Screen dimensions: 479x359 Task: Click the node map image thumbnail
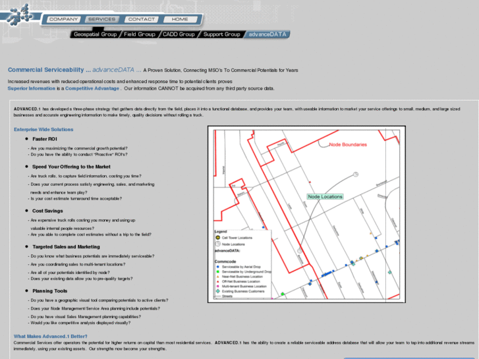coord(306,214)
